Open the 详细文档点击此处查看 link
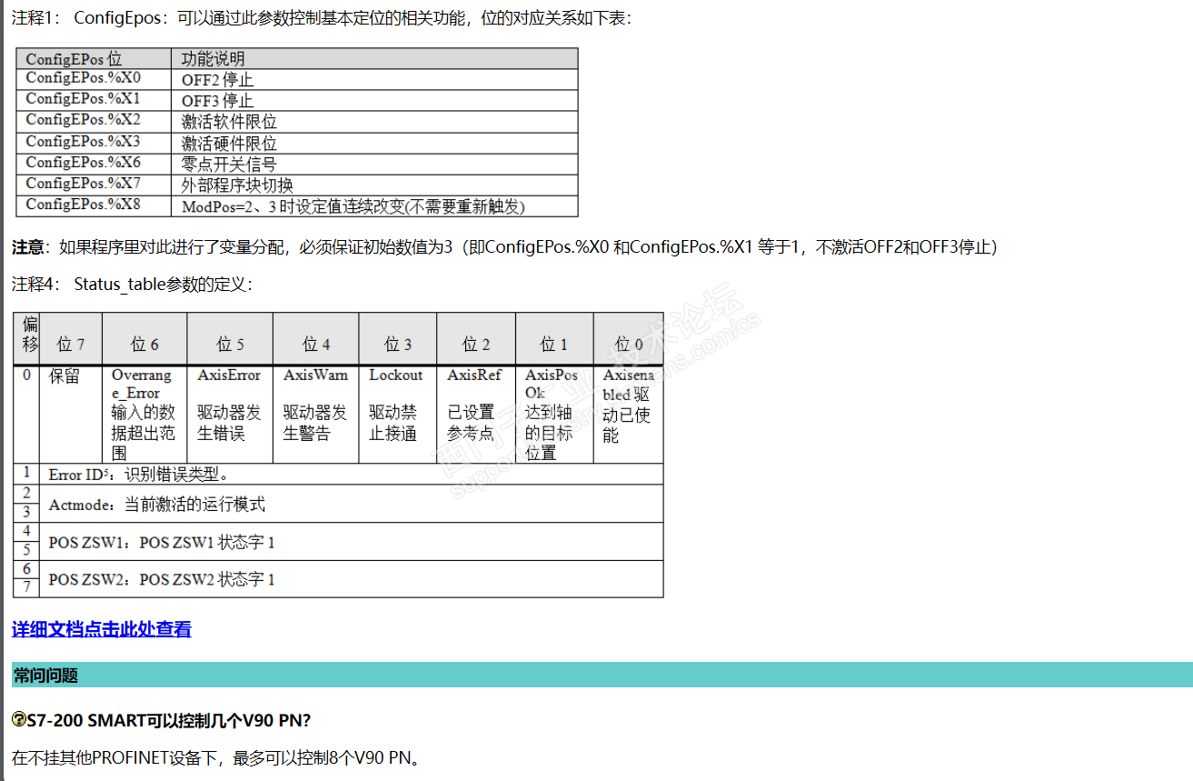 tap(102, 629)
